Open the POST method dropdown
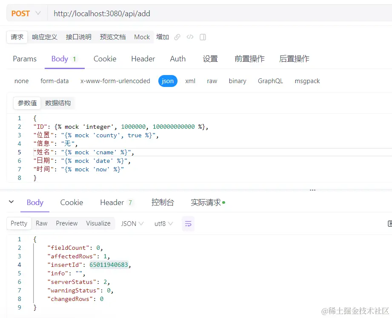Image resolution: width=392 pixels, height=318 pixels. (26, 13)
